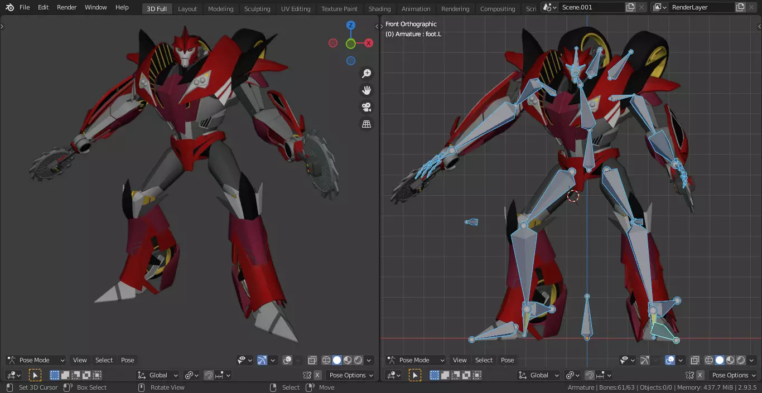Toggle snapping magnet in left viewport

209,375
